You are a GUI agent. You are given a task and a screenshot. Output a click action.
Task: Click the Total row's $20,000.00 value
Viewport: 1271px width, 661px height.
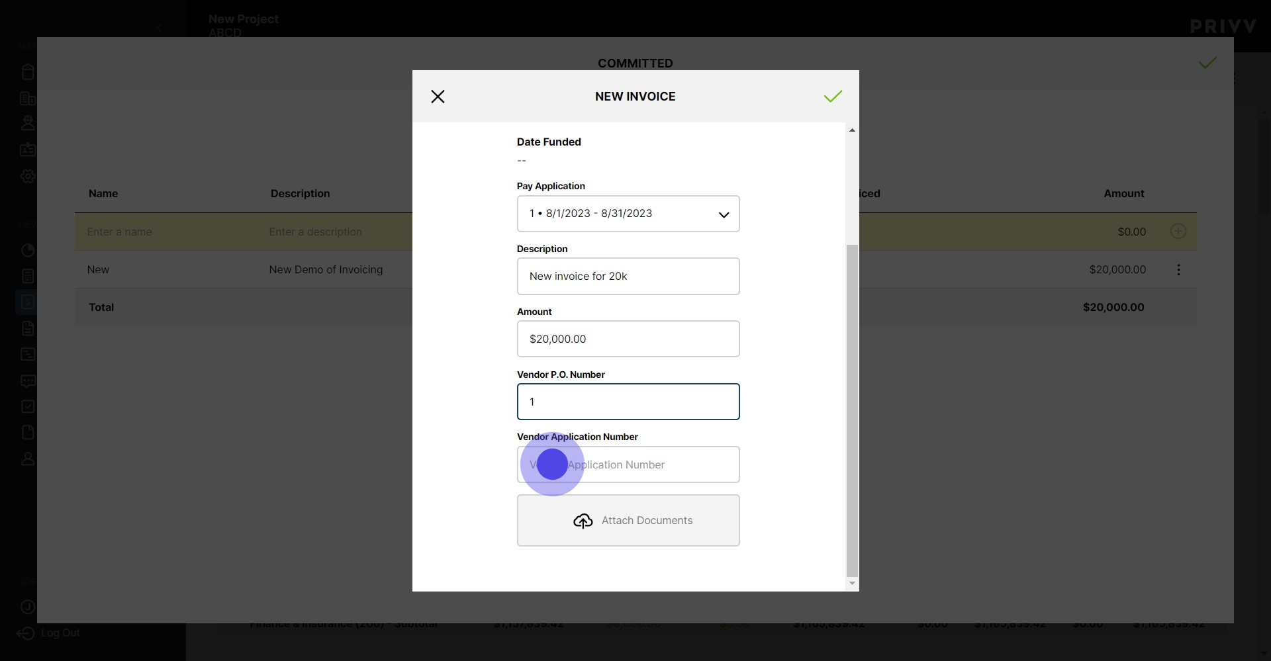coord(1113,308)
